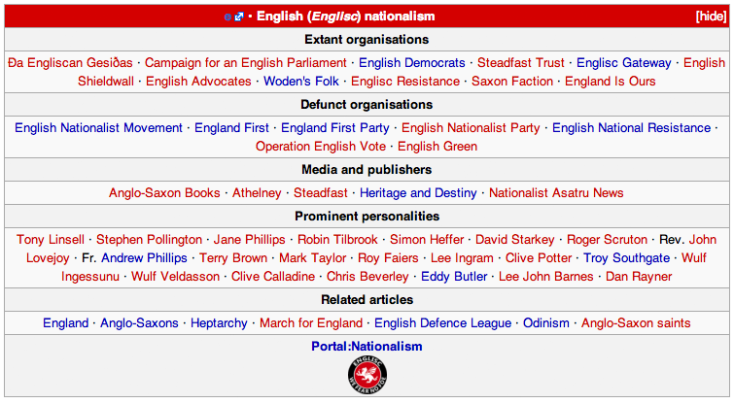
Task: Click the English National Resistance link
Action: [632, 128]
